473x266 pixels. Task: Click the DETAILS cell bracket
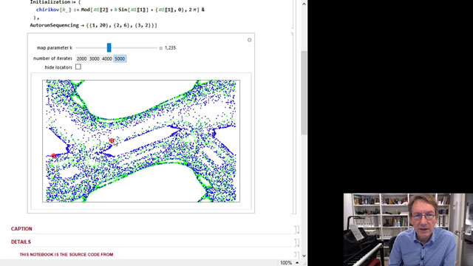coord(297,242)
